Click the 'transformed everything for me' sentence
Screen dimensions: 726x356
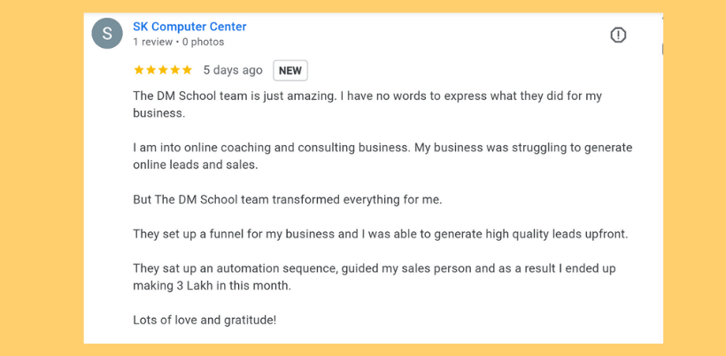[x=288, y=200]
